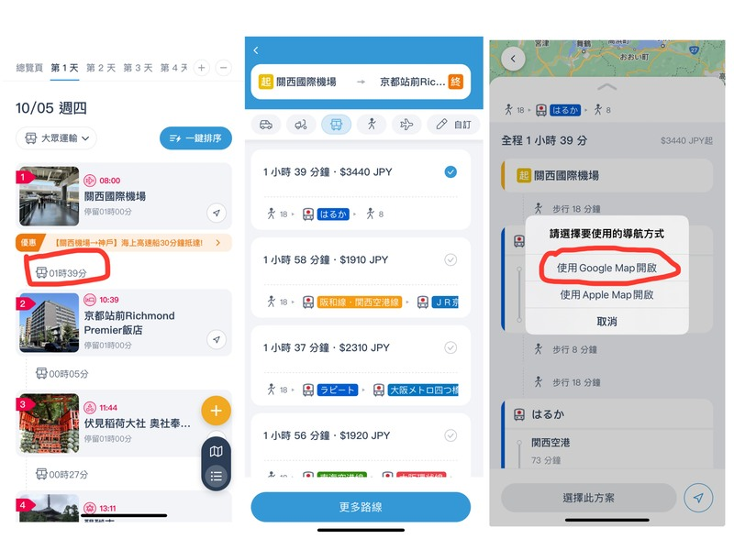
Task: Select the car transport mode icon
Action: click(x=266, y=125)
